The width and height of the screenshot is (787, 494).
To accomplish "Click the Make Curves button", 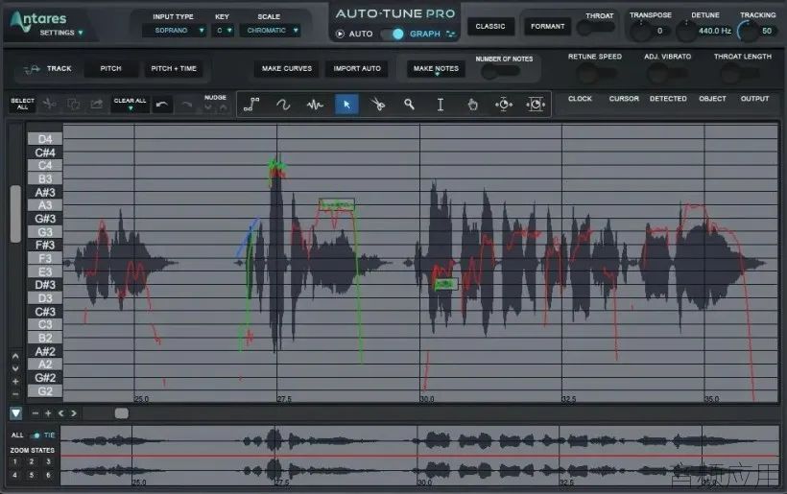I will click(x=287, y=69).
